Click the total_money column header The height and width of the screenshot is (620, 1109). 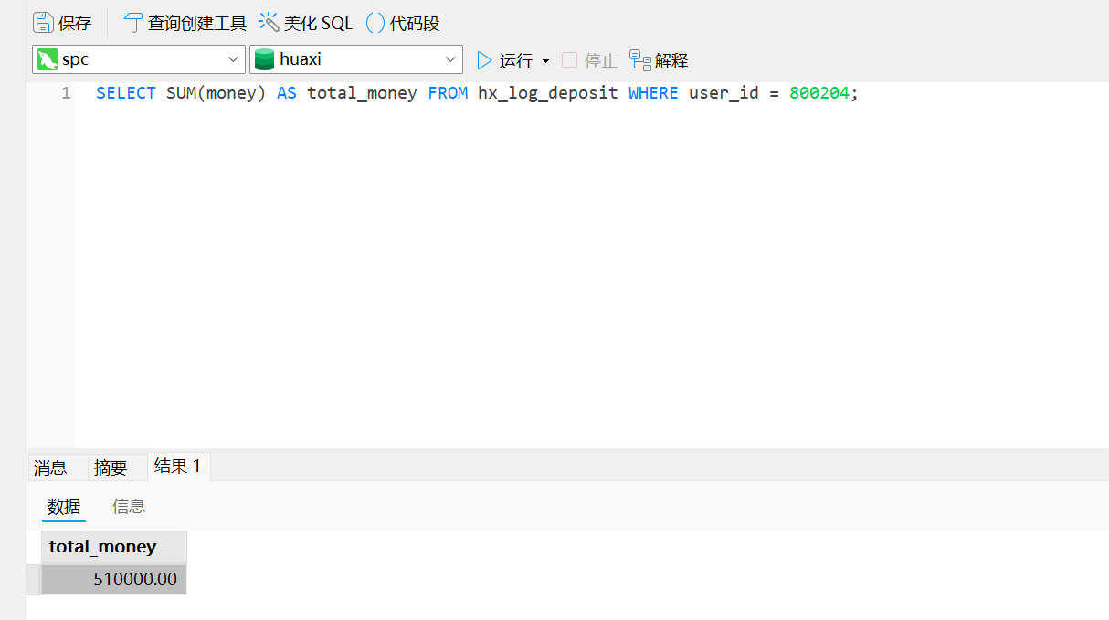pyautogui.click(x=103, y=546)
